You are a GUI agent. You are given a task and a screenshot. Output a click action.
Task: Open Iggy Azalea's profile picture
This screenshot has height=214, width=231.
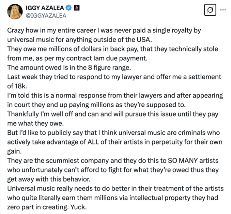pos(15,12)
